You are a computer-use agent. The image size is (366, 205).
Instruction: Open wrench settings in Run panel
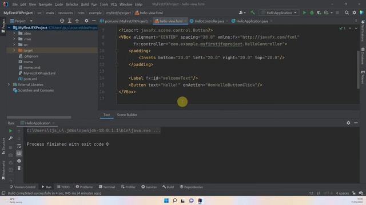point(10,138)
